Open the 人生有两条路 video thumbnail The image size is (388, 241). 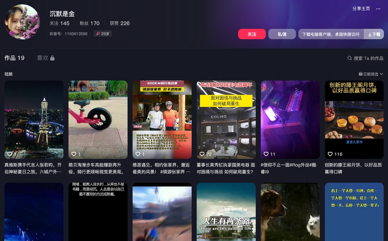coord(226,212)
